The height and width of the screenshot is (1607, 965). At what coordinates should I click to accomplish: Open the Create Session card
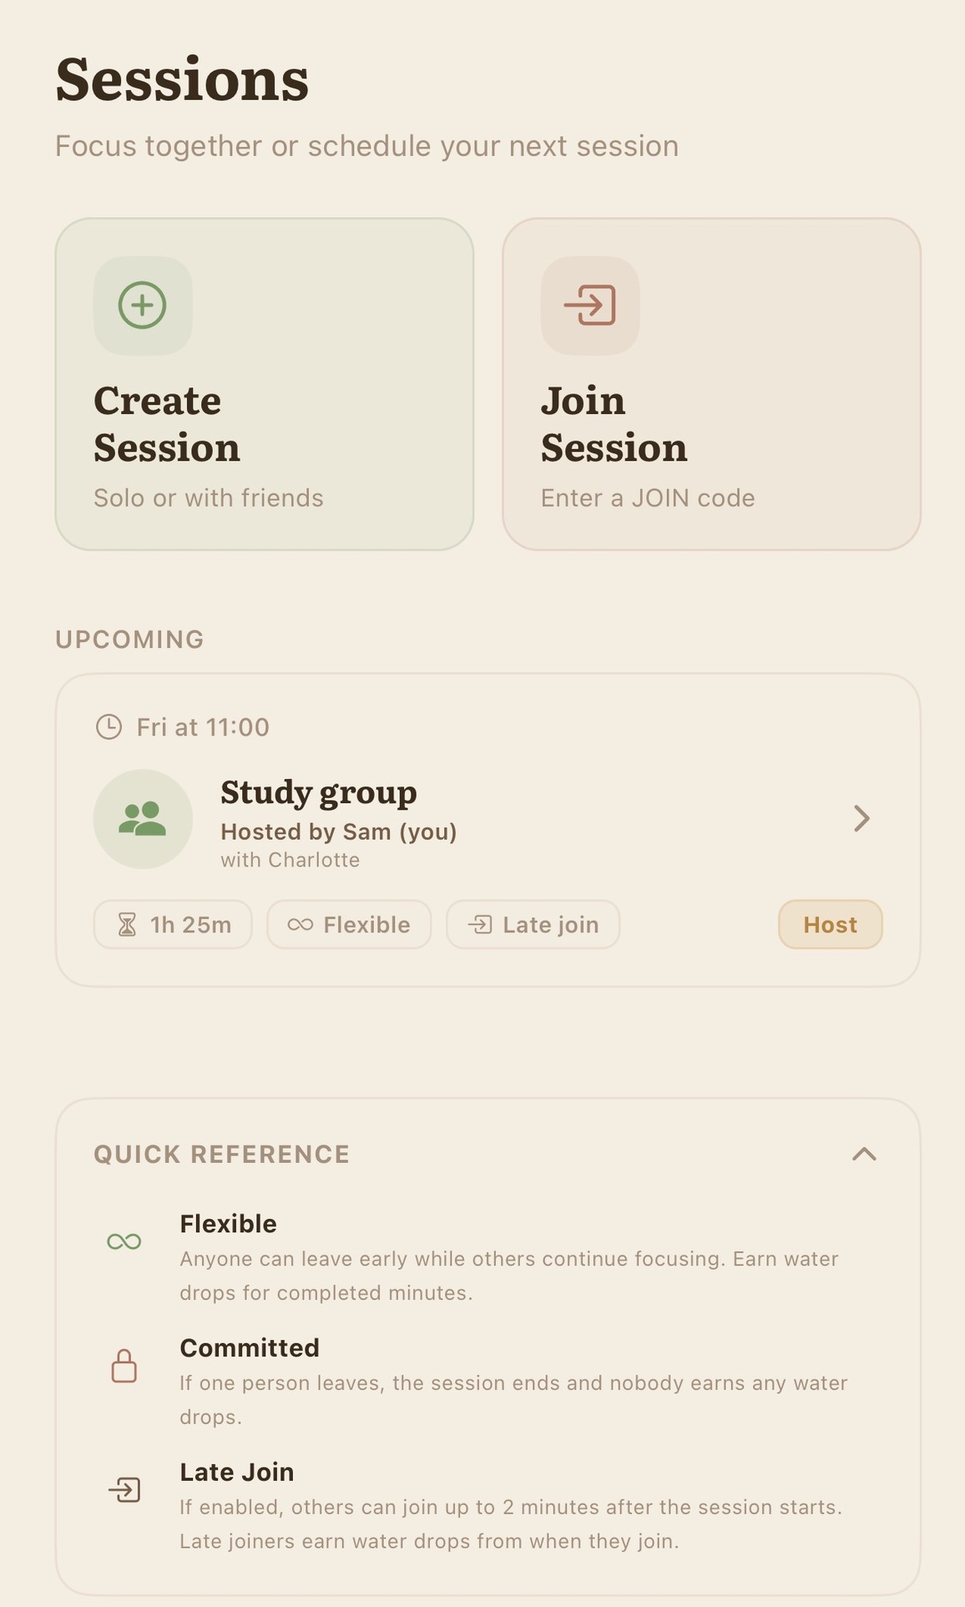[265, 384]
